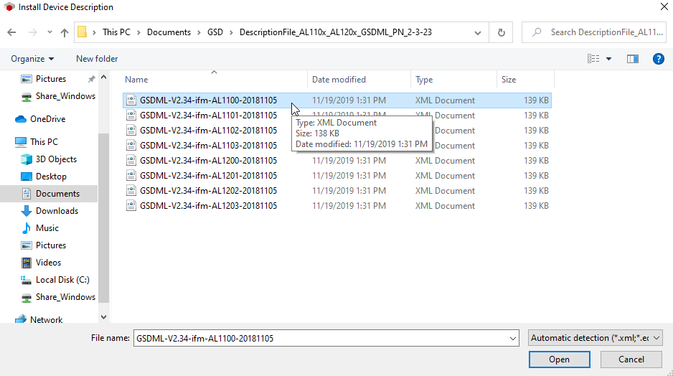Select GSDML-V2.34-ifm-AL1102-20181105 file
This screenshot has height=376, width=673.
point(208,131)
